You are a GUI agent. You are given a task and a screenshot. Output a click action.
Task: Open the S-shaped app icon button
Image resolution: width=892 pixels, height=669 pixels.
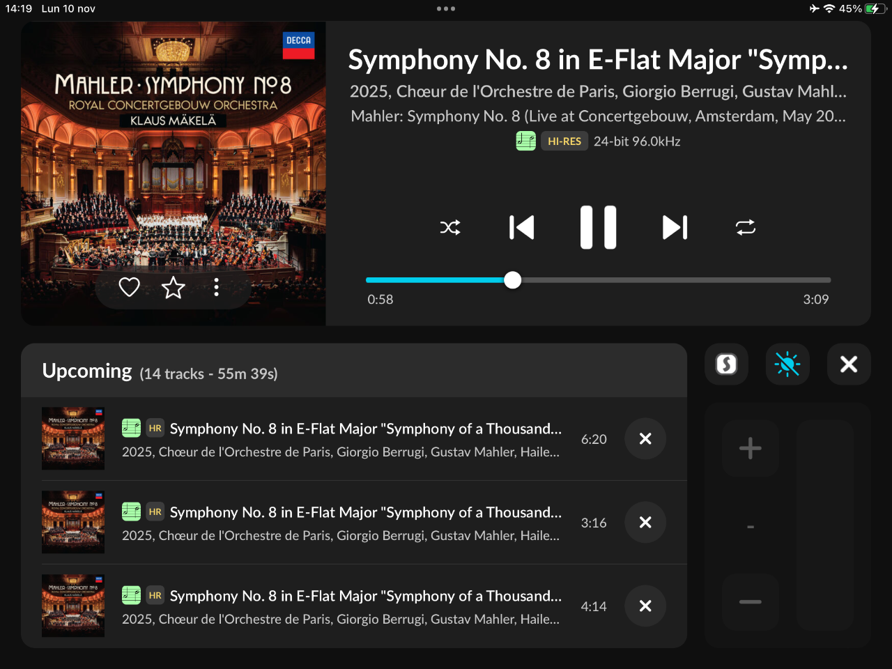coord(726,364)
